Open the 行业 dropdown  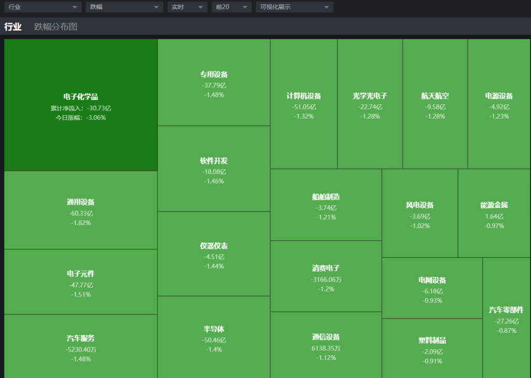[x=43, y=7]
